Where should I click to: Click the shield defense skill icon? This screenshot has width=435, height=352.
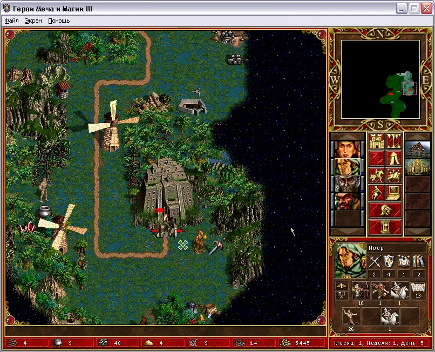[x=389, y=261]
